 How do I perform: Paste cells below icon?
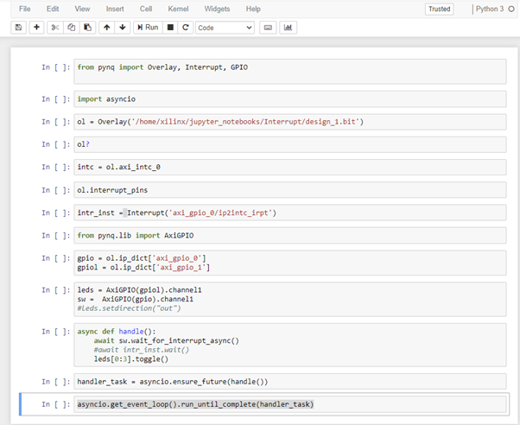(87, 28)
